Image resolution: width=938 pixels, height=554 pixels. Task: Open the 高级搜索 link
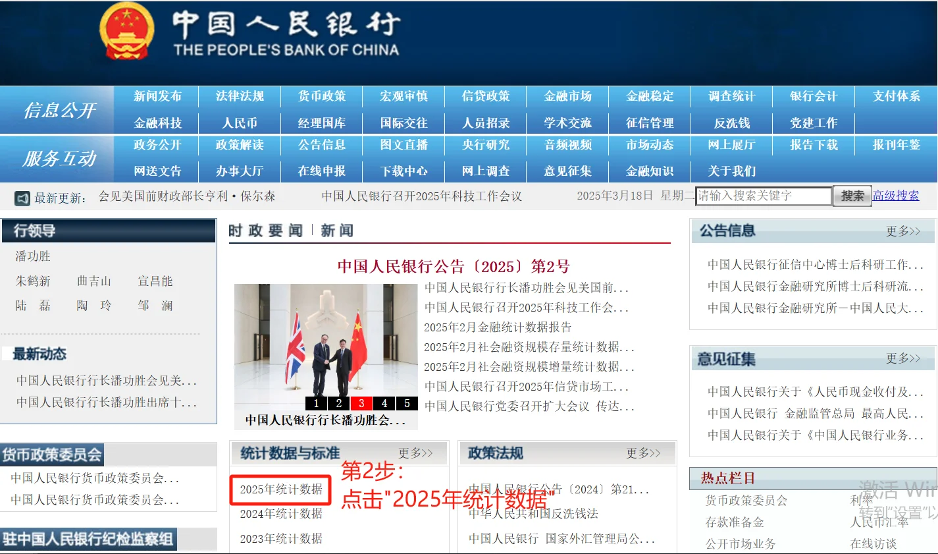896,196
